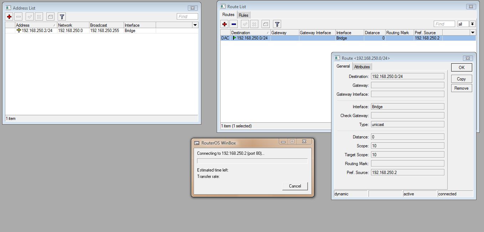
Task: Sort by Network column in Address List
Action: tap(73, 25)
